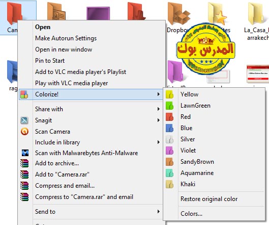The width and height of the screenshot is (269, 225).
Task: Click the orange Scan Camera icon
Action: 24,132
